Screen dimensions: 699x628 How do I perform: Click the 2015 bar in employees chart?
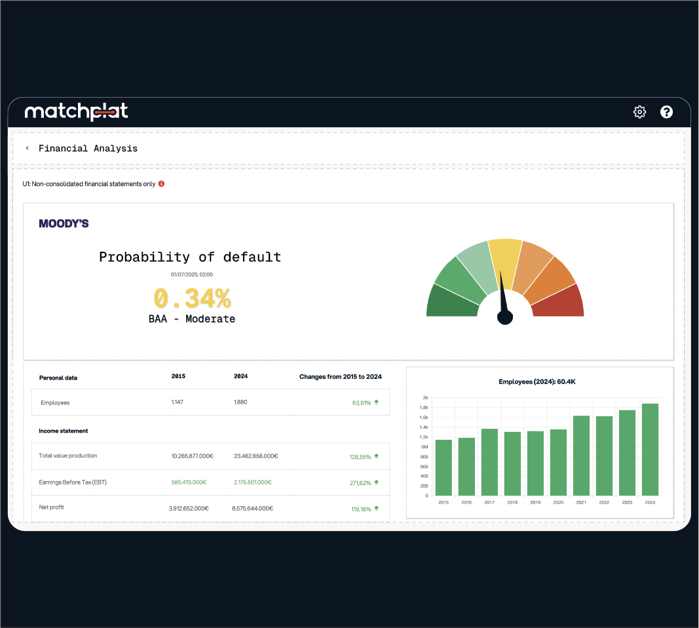444,467
